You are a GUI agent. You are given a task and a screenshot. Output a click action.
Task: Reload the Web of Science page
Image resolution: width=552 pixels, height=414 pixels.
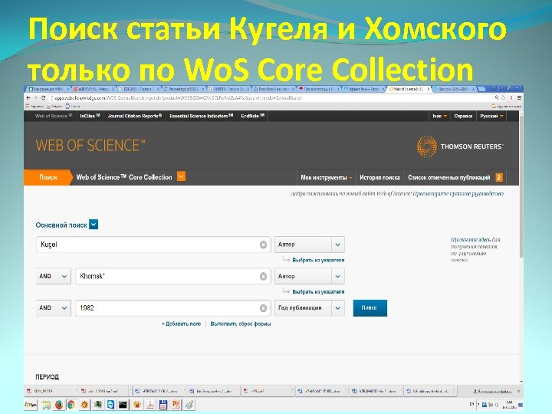(43, 98)
